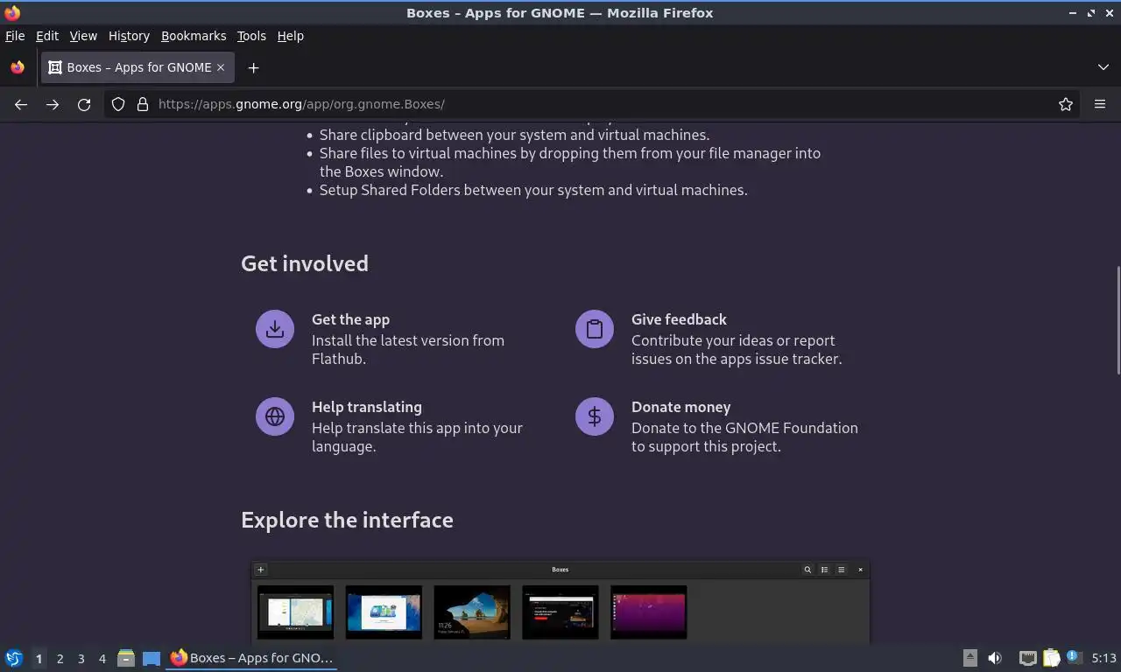Click the show desktop taskbar icon
The image size is (1121, 672).
pyautogui.click(x=152, y=658)
